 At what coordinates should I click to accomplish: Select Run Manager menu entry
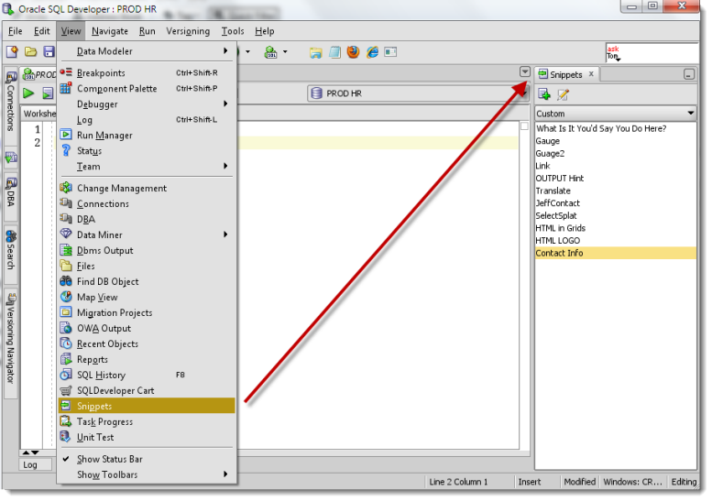click(x=147, y=136)
